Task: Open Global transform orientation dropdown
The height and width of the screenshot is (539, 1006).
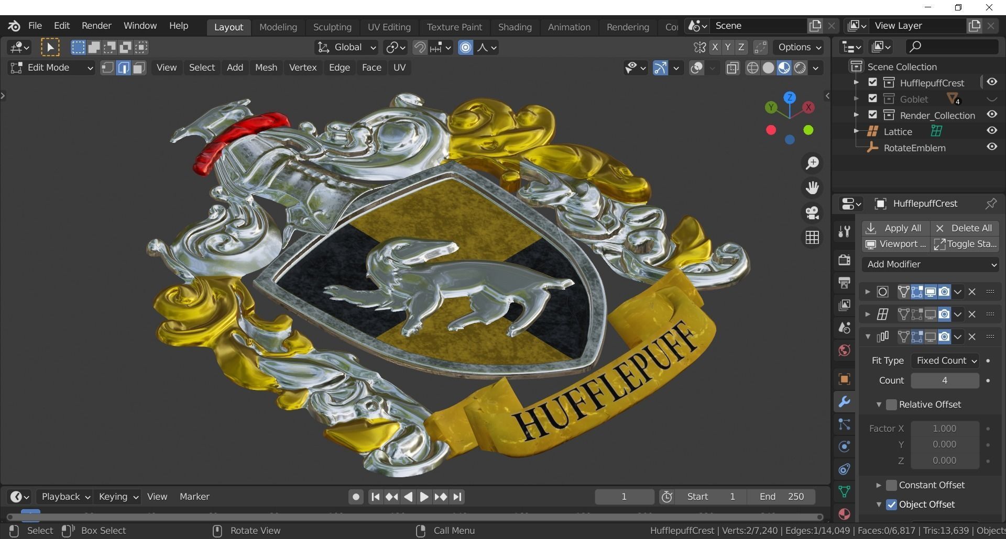Action: point(346,48)
